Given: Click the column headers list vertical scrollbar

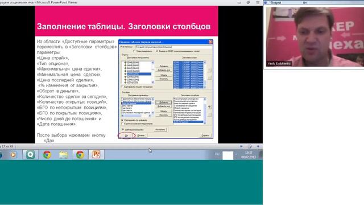Looking at the screenshot, I should 205,110.
